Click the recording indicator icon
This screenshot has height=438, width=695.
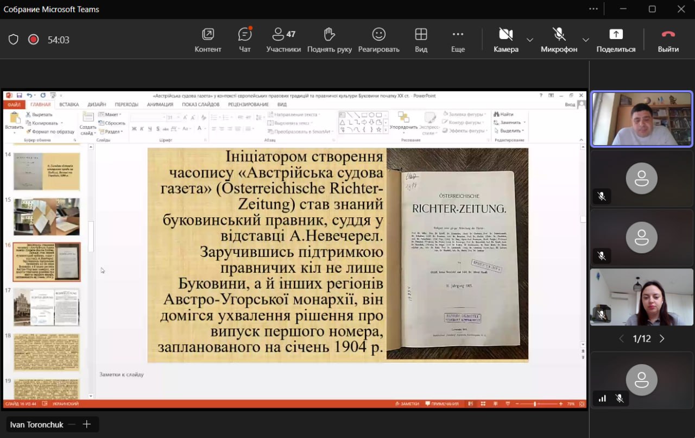[x=34, y=39]
